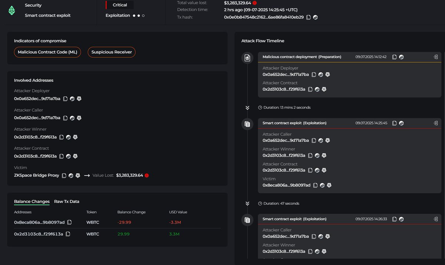Click the shield icon for Attacker Caller under Involved Addresses
Image resolution: width=445 pixels, height=265 pixels.
[79, 118]
